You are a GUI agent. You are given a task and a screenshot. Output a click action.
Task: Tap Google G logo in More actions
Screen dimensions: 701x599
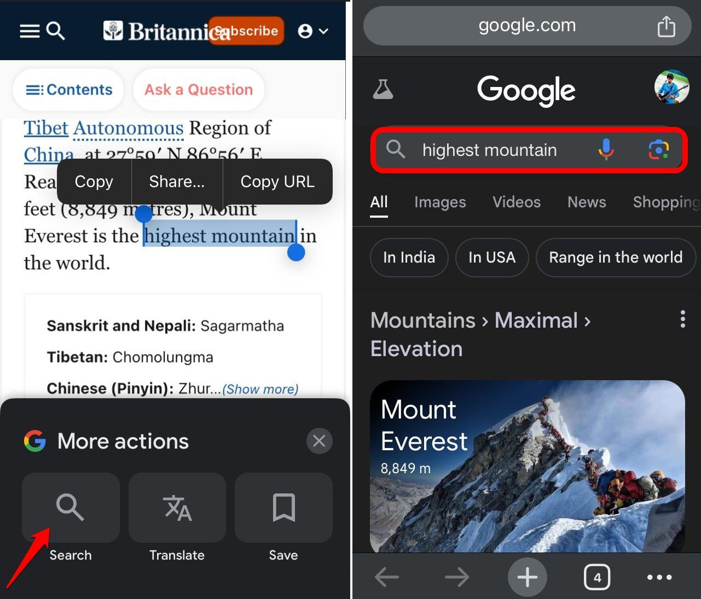[34, 441]
